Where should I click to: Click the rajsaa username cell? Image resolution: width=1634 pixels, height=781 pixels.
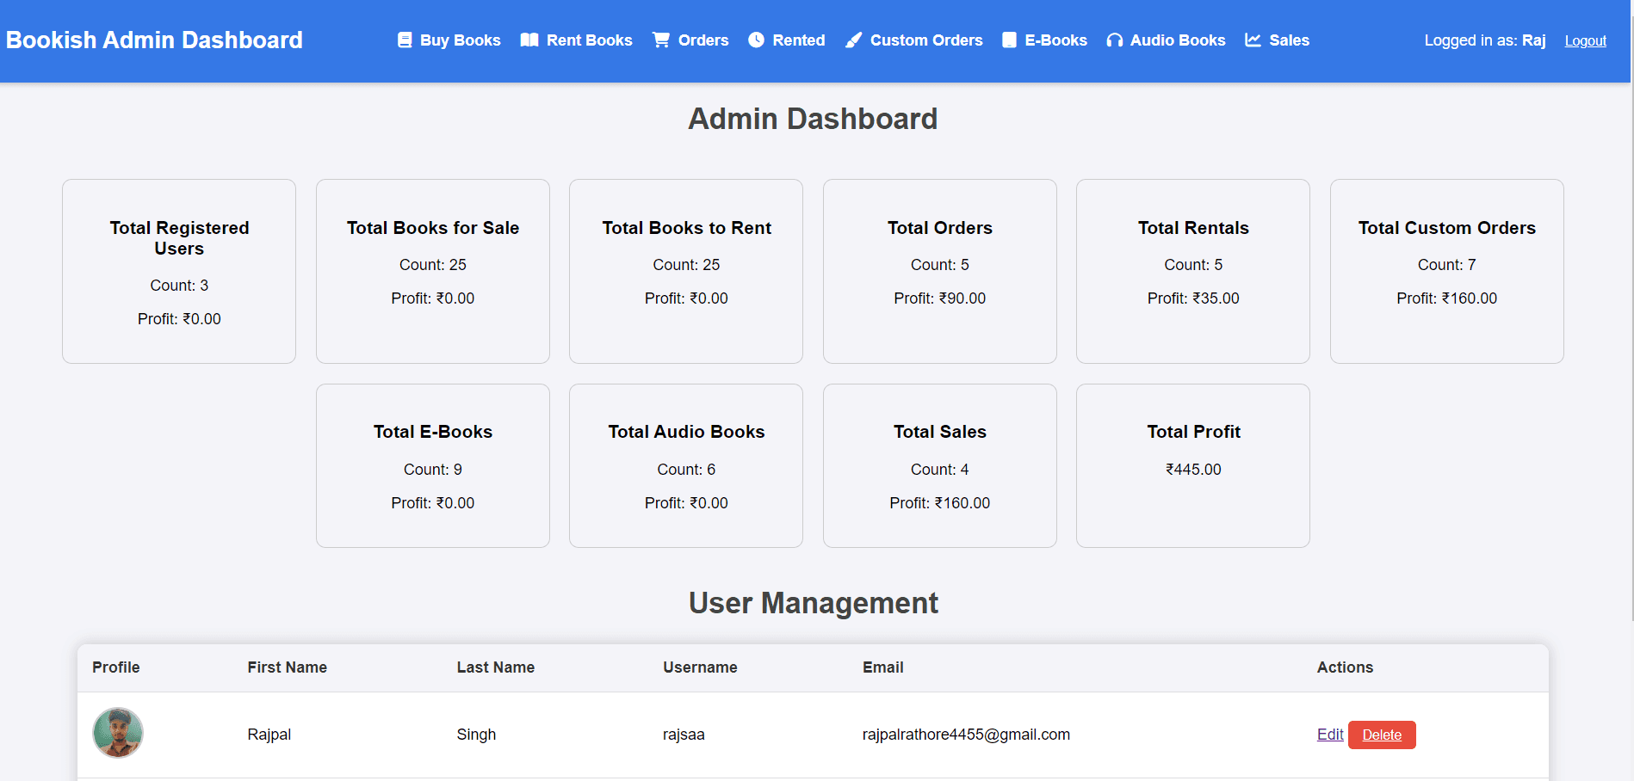[684, 735]
